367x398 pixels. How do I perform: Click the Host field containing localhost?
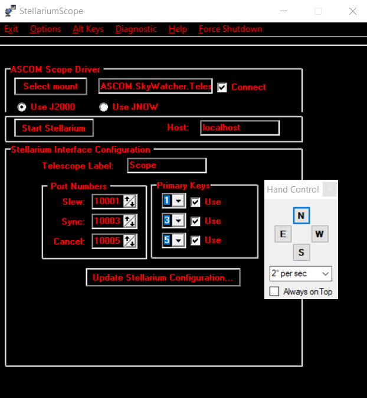tap(240, 128)
